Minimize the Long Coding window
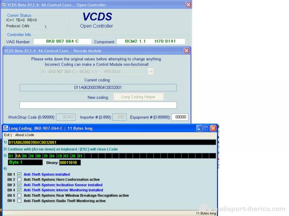289x216 pixels. pos(199,128)
